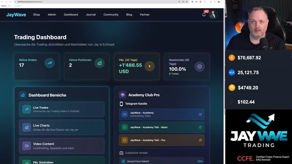Image resolution: width=292 pixels, height=164 pixels.
Task: Click the gold coin icon in ticker
Action: click(x=232, y=87)
